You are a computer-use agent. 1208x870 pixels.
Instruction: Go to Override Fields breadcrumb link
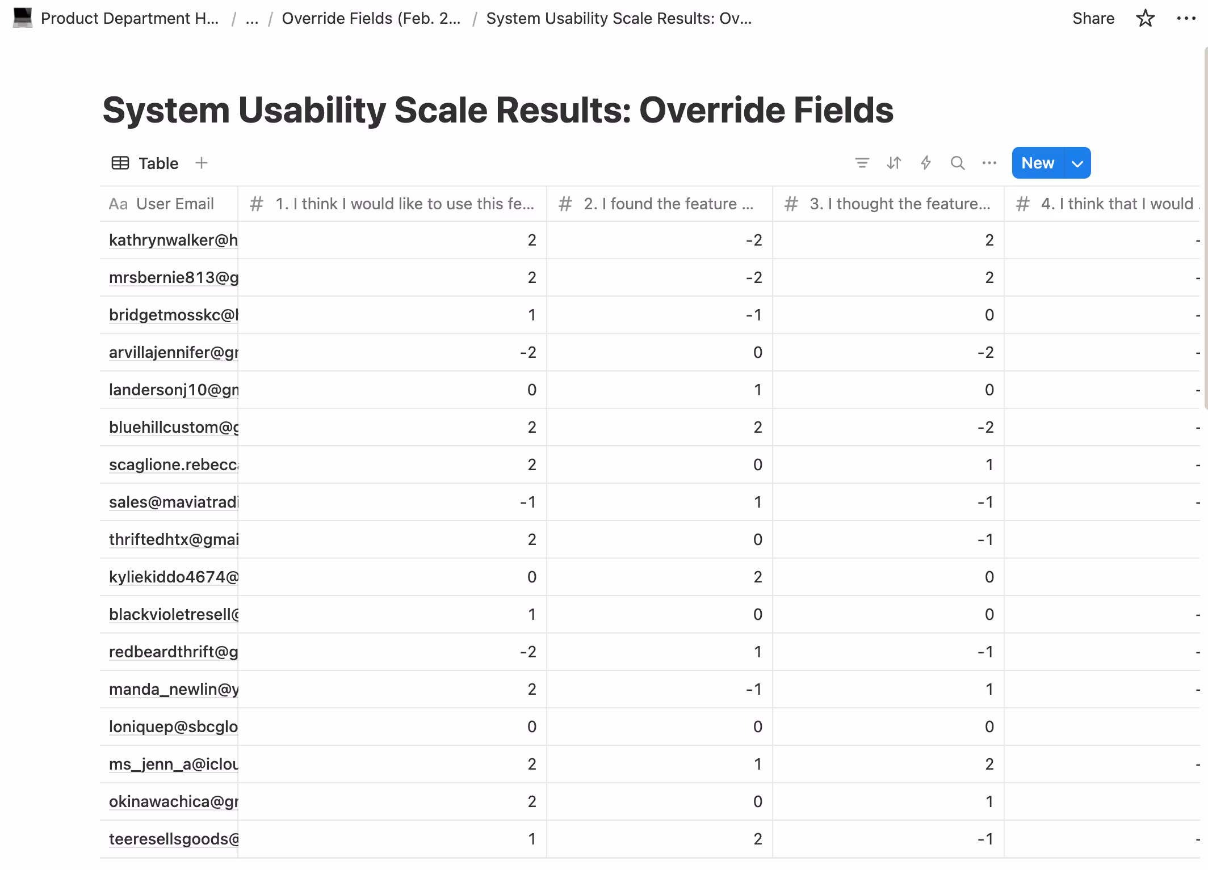[x=371, y=19]
